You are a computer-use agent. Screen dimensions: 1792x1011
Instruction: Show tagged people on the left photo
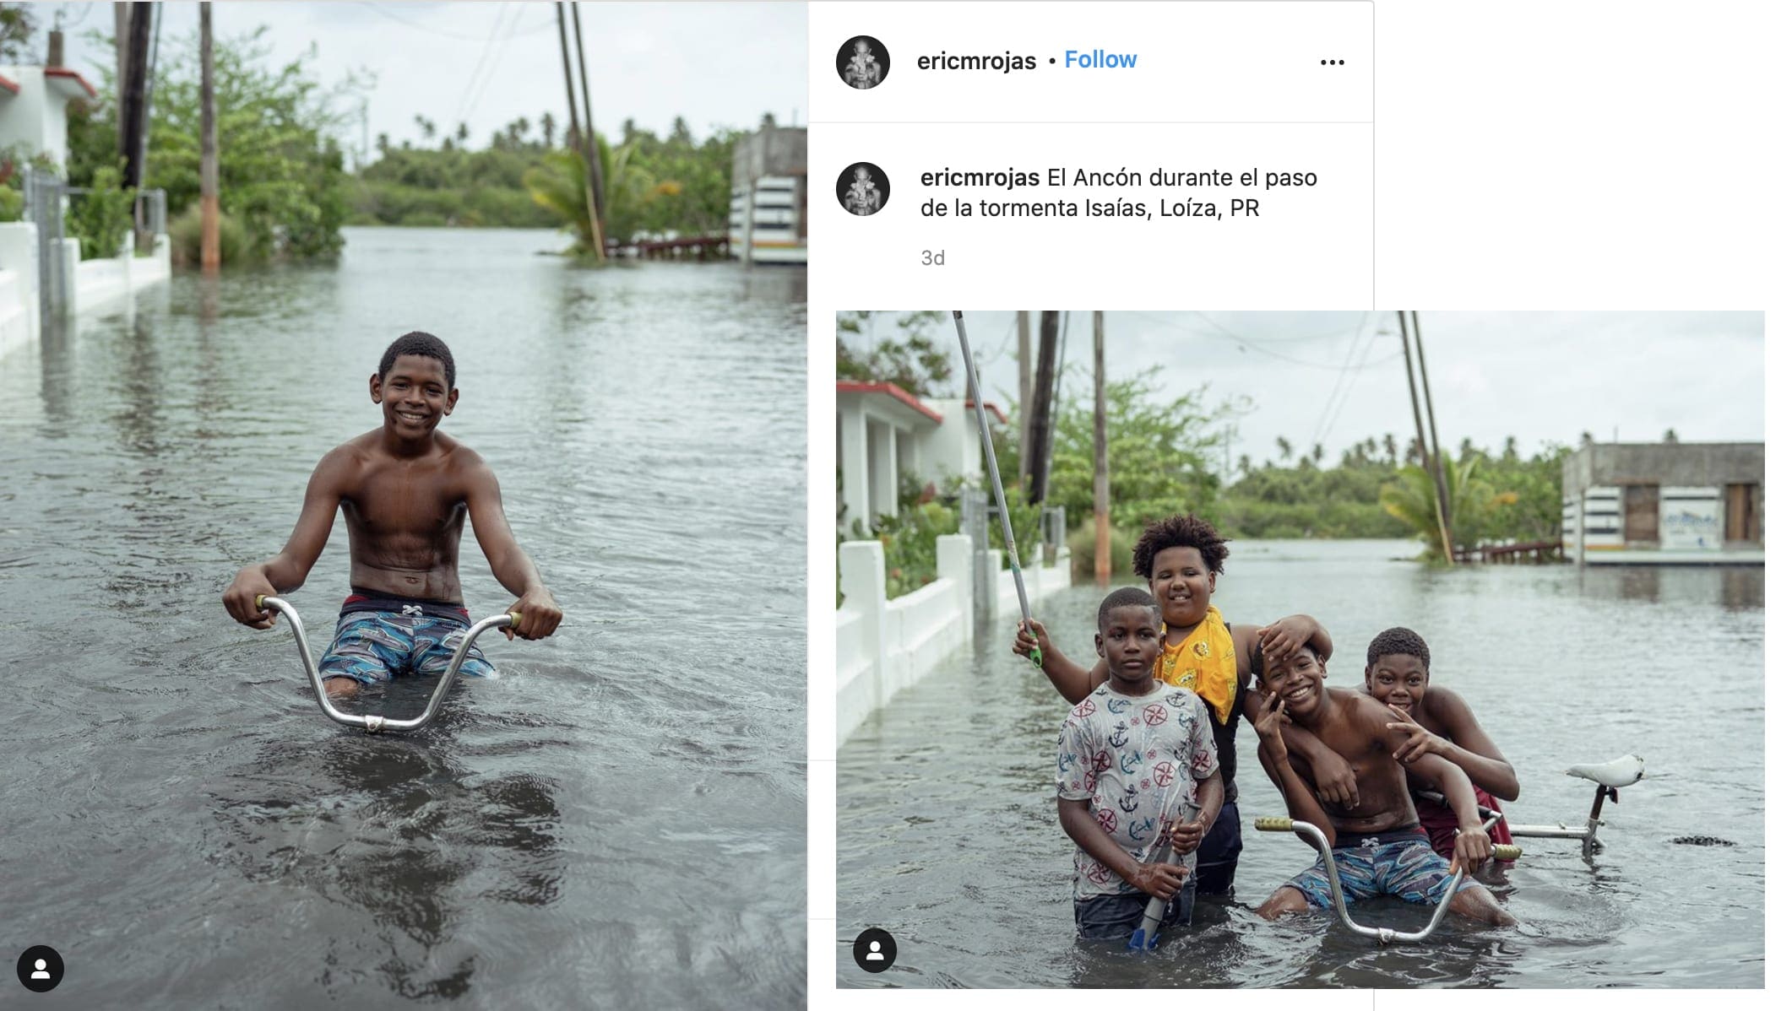coord(40,969)
